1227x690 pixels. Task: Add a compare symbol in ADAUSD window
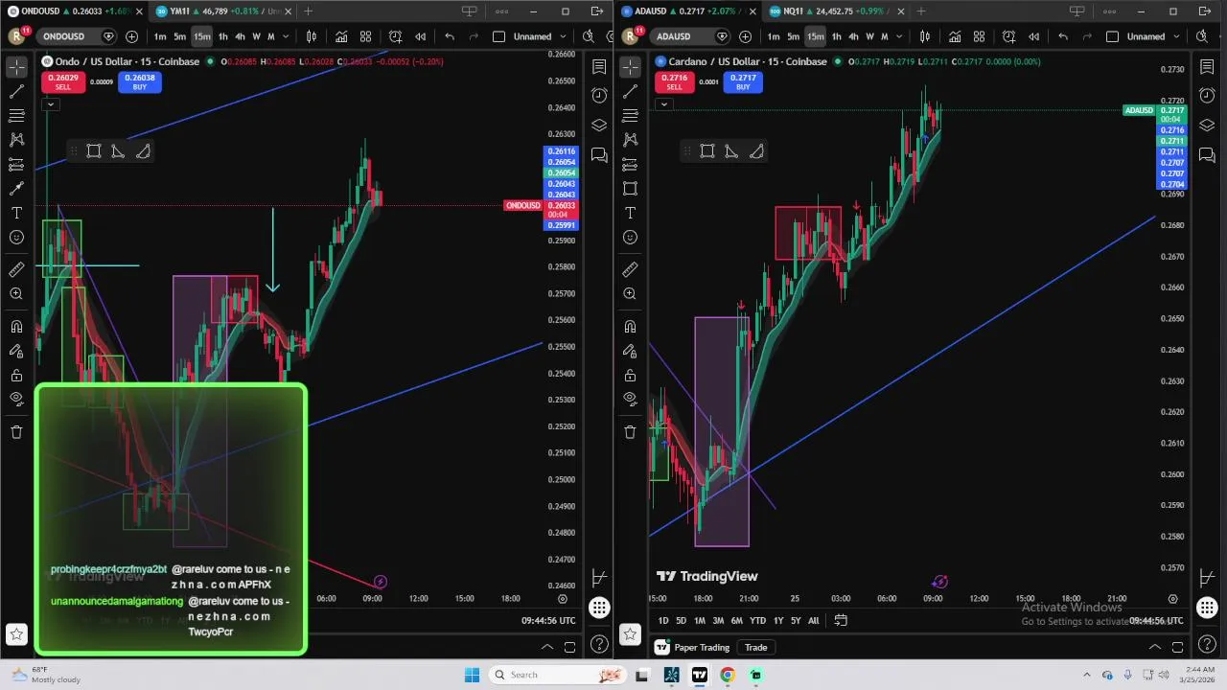745,36
